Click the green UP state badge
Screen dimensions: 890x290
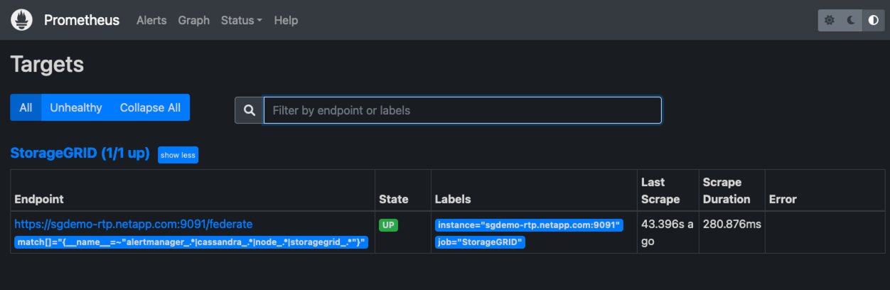pyautogui.click(x=389, y=225)
